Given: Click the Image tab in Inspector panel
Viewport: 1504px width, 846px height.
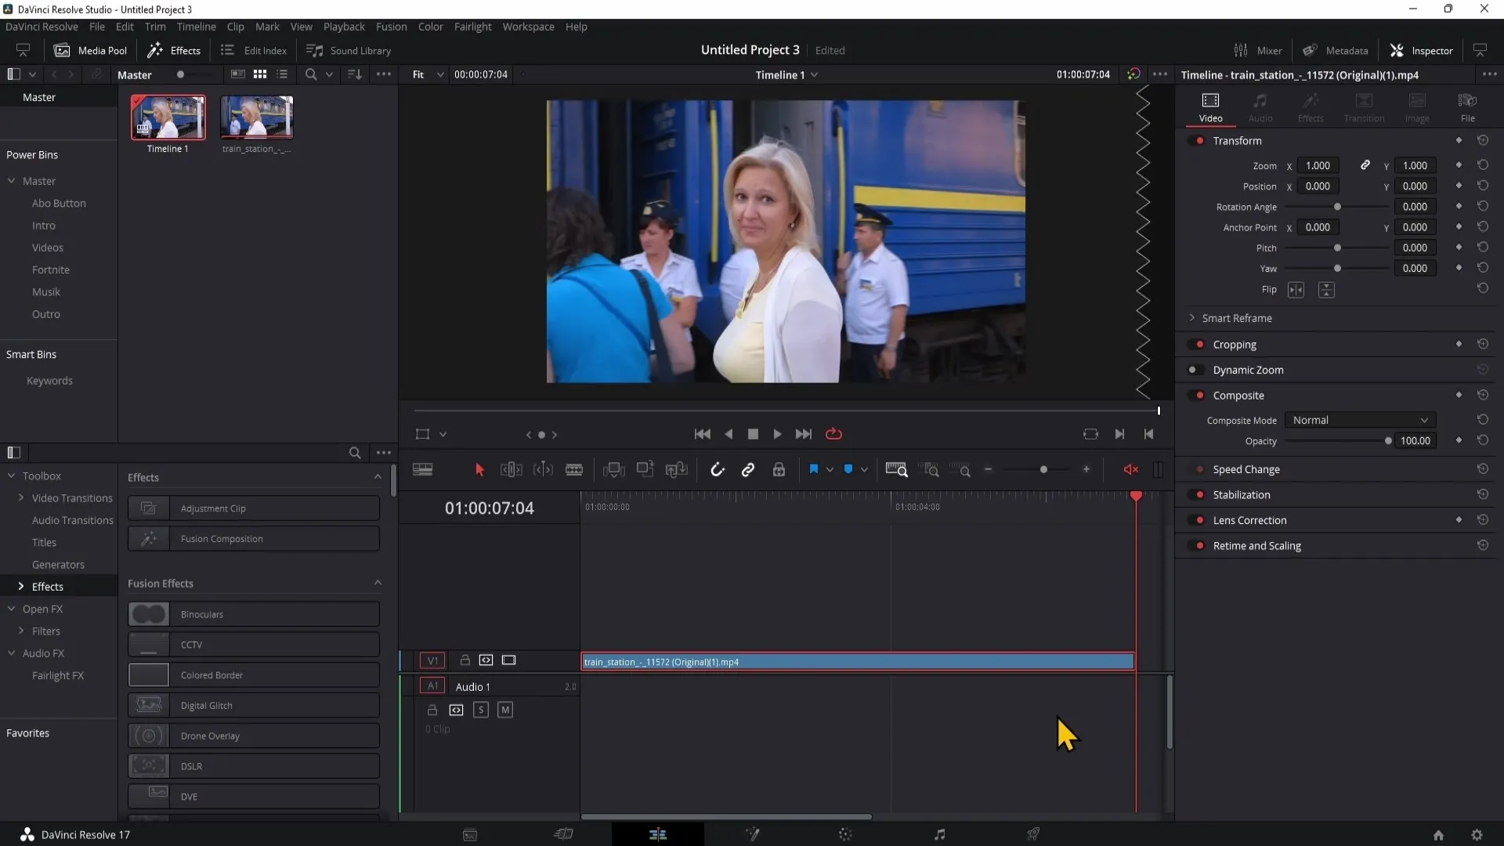Looking at the screenshot, I should coord(1417,107).
